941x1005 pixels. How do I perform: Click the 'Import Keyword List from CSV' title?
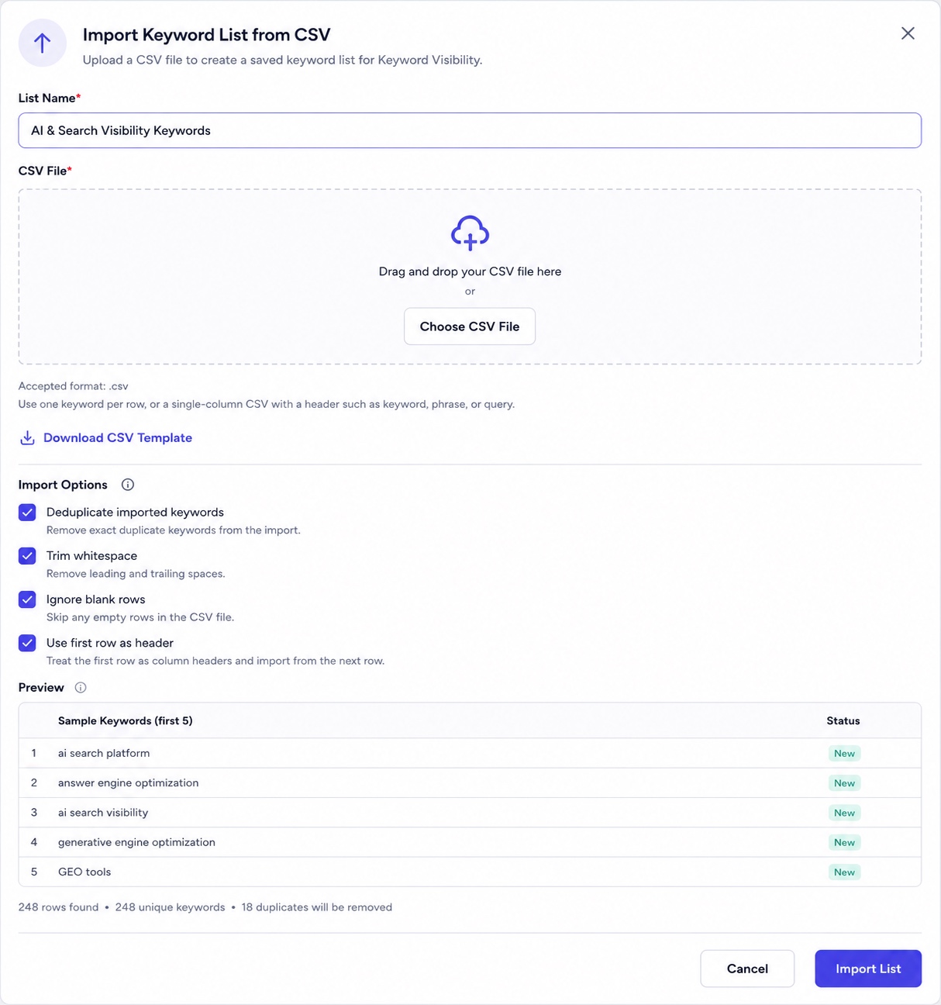[206, 35]
